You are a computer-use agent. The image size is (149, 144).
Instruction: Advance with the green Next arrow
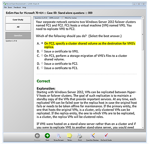point(47,136)
